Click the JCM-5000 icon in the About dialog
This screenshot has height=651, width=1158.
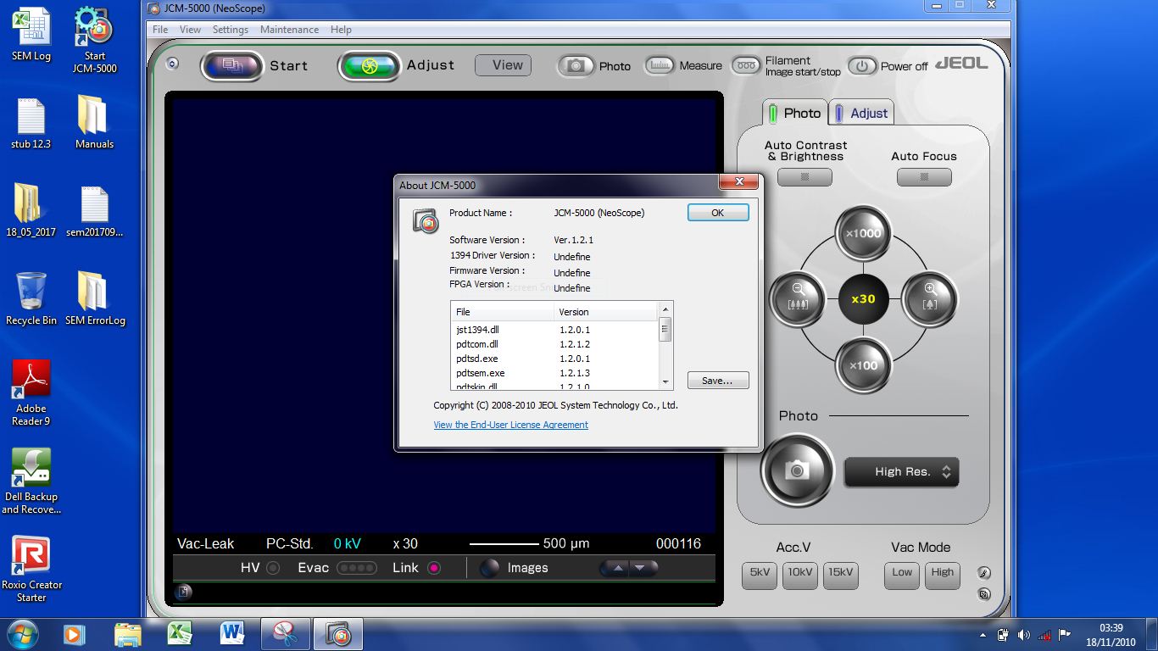pyautogui.click(x=426, y=221)
